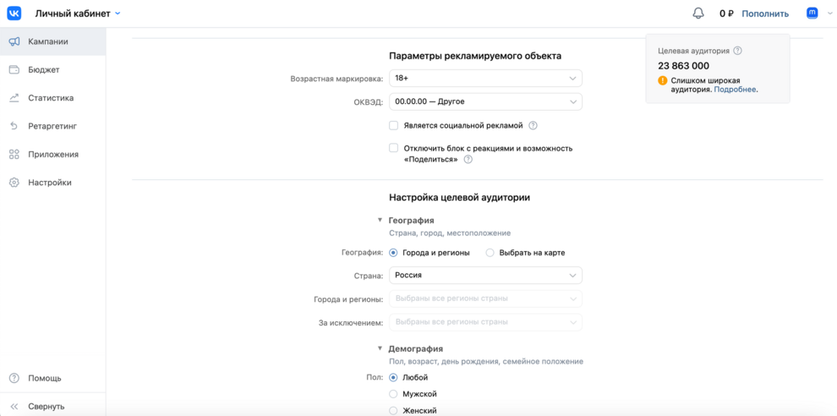The width and height of the screenshot is (837, 416).
Task: Click the Приложения grid icon
Action: (14, 155)
